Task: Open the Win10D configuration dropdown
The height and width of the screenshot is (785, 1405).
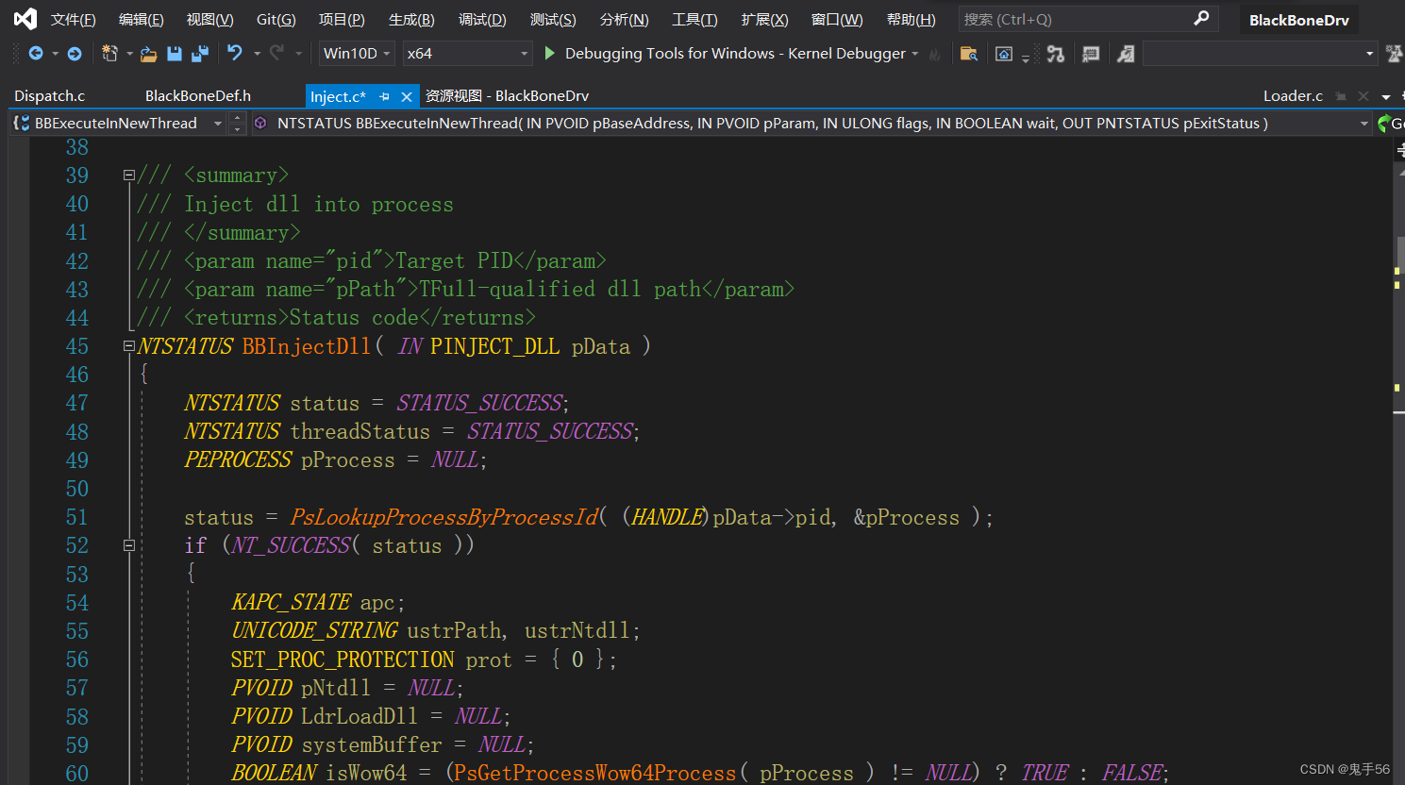Action: tap(357, 54)
